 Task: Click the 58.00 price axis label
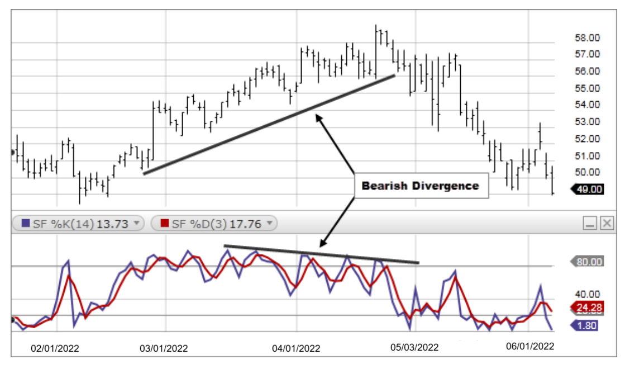pyautogui.click(x=588, y=38)
